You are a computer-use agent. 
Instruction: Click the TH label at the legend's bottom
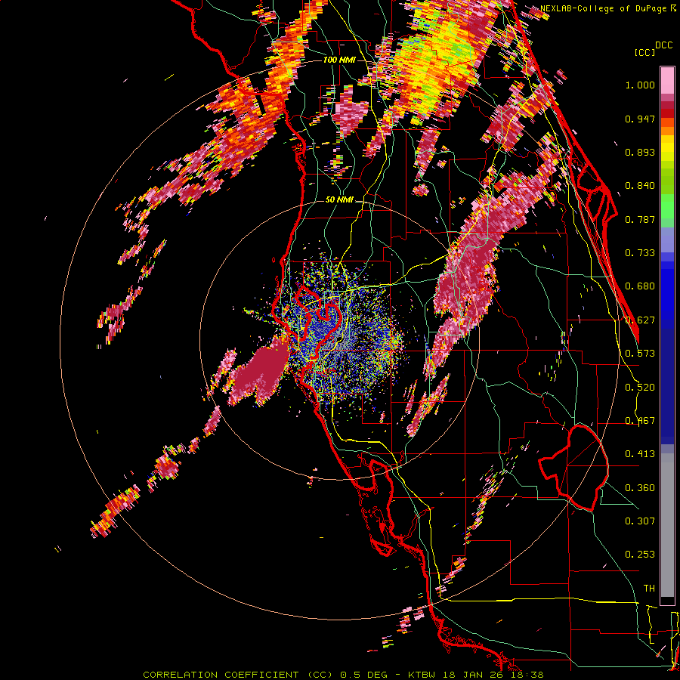pyautogui.click(x=649, y=589)
